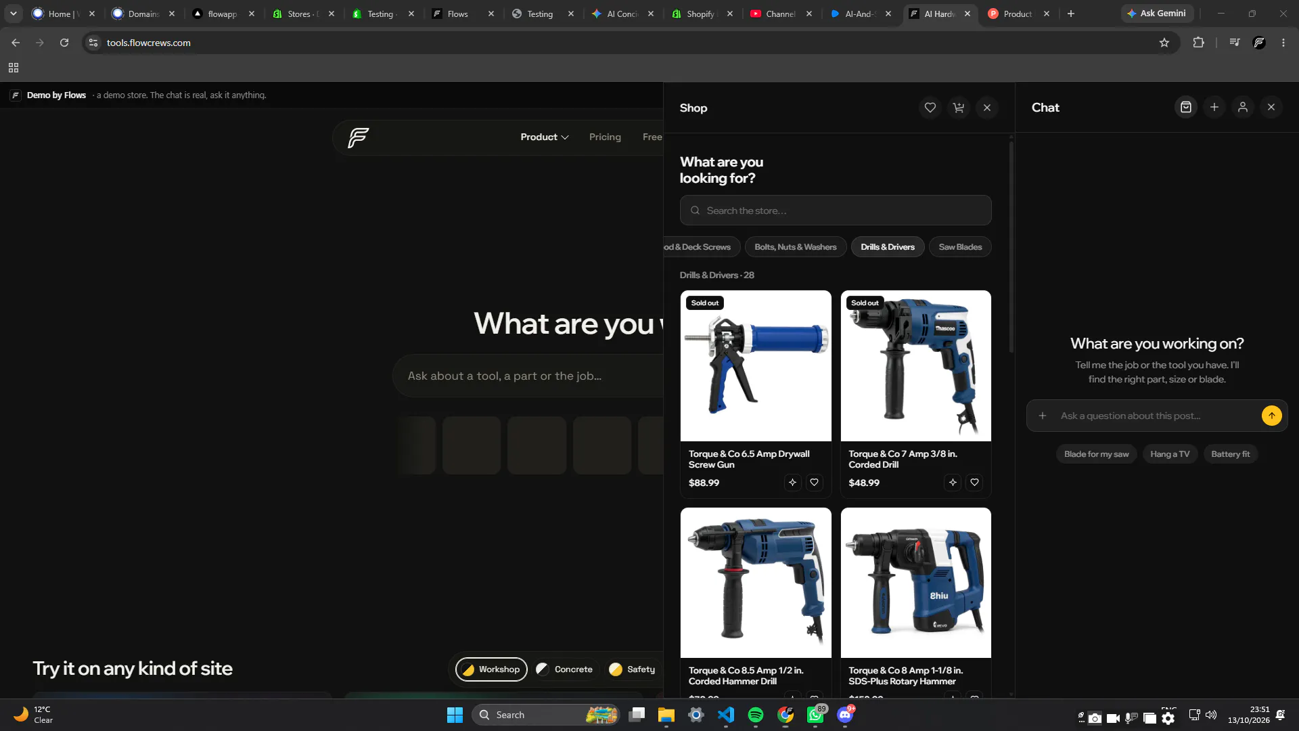Open Chrome's three-dot menu
This screenshot has width=1299, height=731.
point(1283,43)
